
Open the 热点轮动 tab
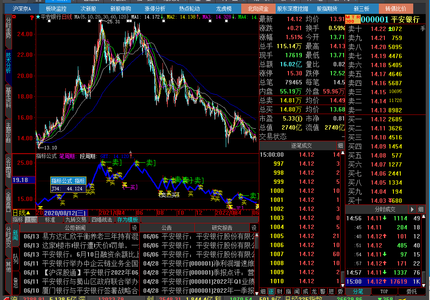coord(189,9)
